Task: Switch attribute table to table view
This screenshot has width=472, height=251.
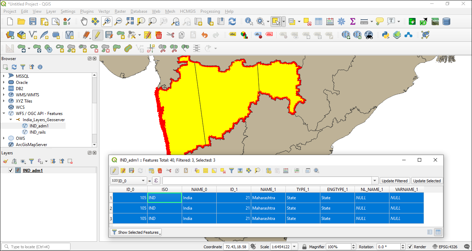Action: (438, 232)
